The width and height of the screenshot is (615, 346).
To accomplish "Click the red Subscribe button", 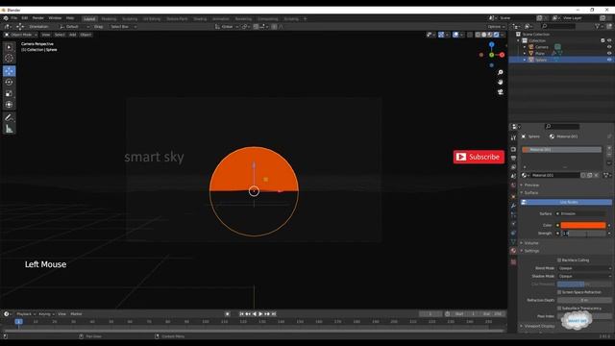I will [x=479, y=157].
